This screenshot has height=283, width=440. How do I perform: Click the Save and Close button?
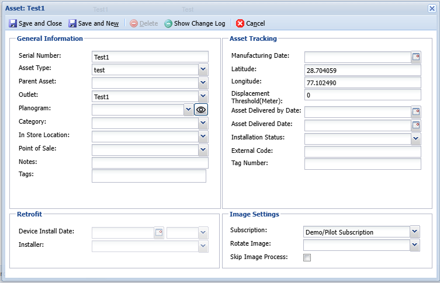(36, 23)
